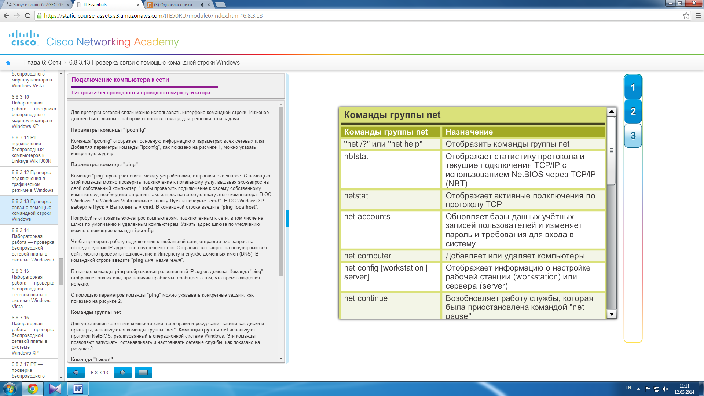The width and height of the screenshot is (704, 396).
Task: Click text panel scroll up arrow
Action: pyautogui.click(x=281, y=104)
